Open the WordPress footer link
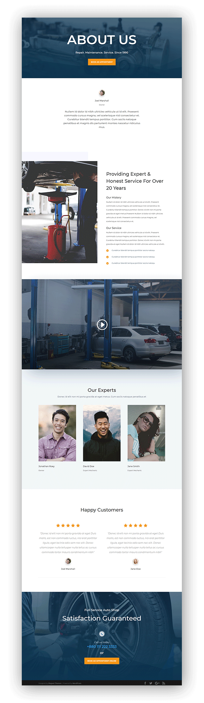The height and width of the screenshot is (703, 204). pyautogui.click(x=77, y=683)
